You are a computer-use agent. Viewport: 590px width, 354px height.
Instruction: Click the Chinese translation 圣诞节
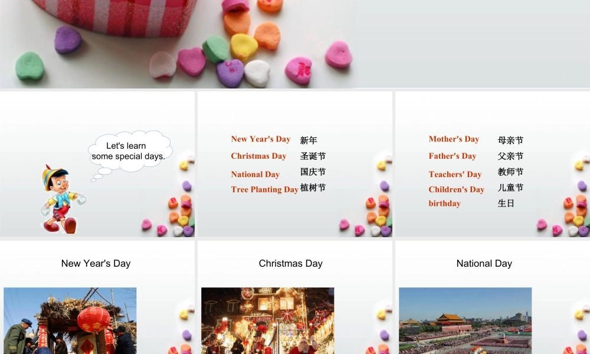313,156
